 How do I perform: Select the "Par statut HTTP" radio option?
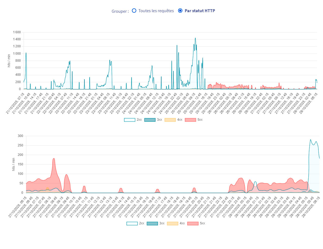click(180, 11)
